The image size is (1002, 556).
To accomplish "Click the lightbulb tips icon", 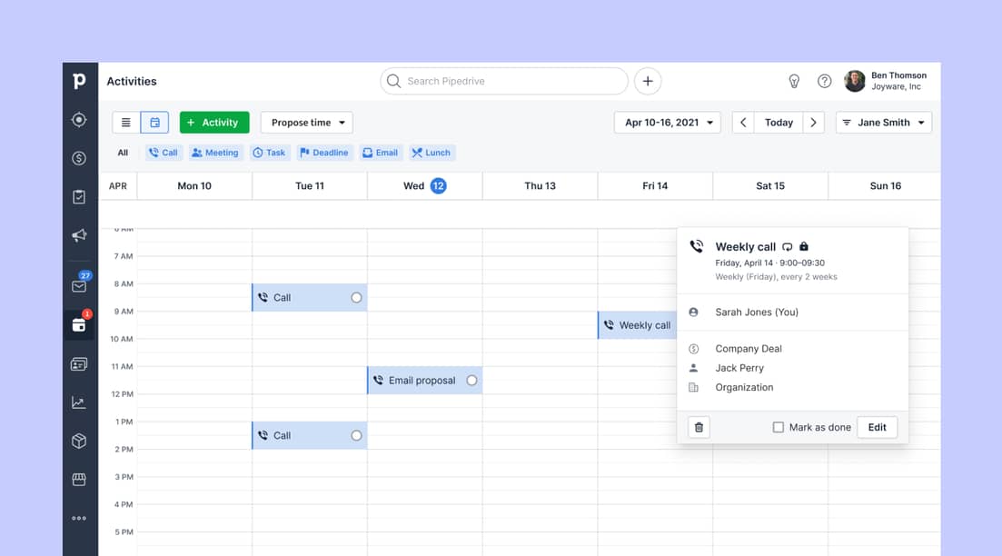I will tap(794, 81).
